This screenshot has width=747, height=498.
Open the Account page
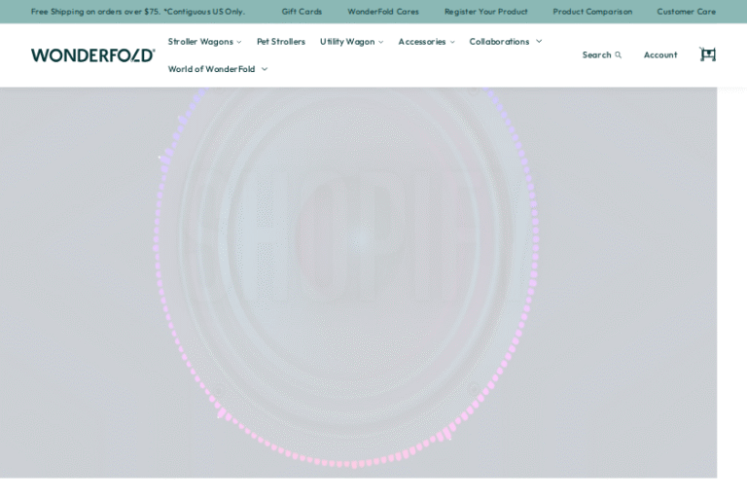coord(659,55)
